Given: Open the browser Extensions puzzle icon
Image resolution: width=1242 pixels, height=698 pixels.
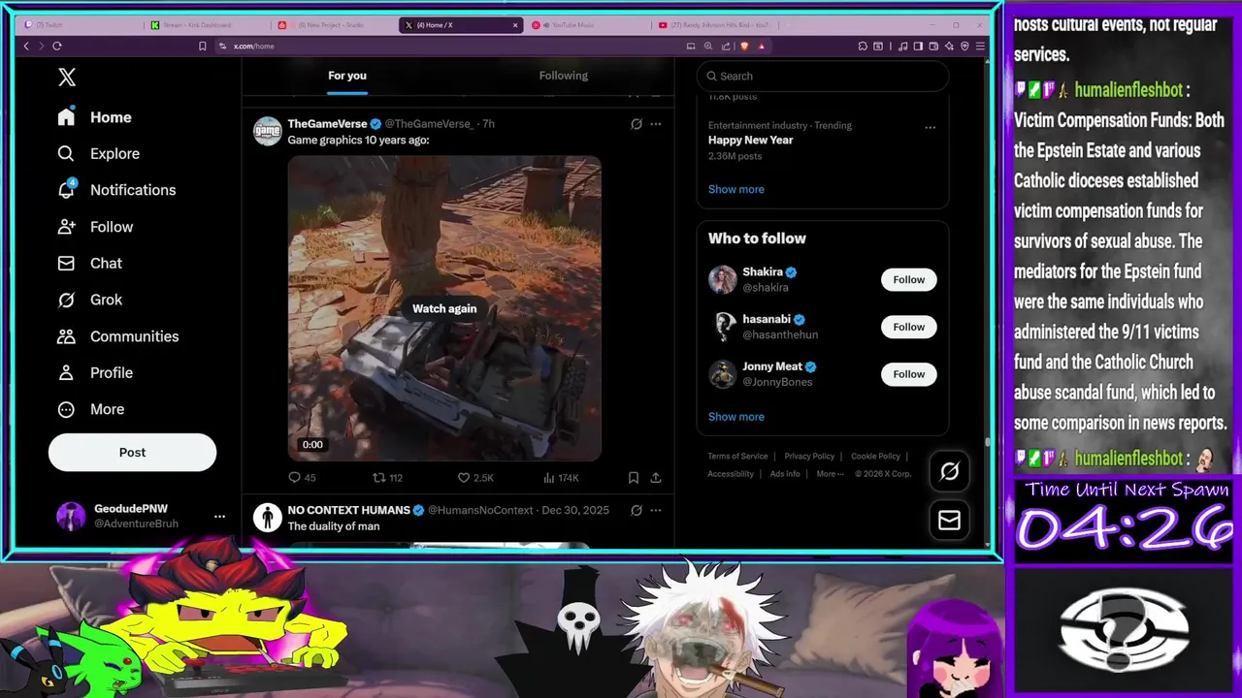Looking at the screenshot, I should click(863, 46).
